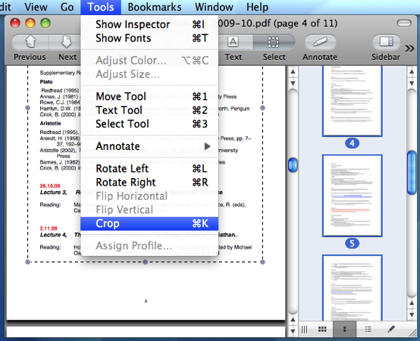
Task: Click the blue page number 5 badge
Action: [x=353, y=243]
